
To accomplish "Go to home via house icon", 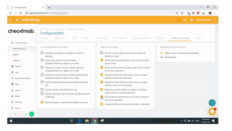I will pyautogui.click(x=17, y=20).
